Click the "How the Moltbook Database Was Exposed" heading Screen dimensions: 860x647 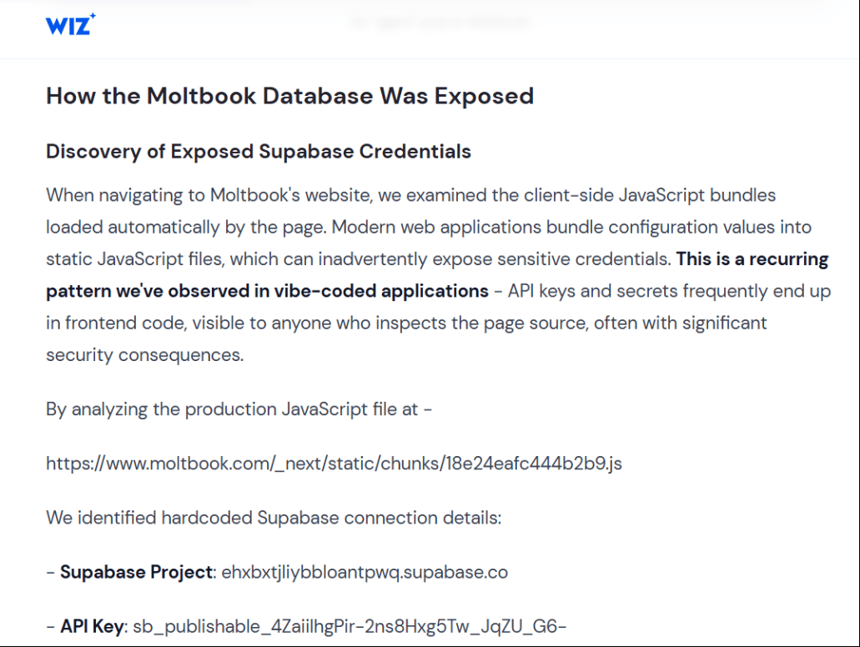click(x=289, y=96)
